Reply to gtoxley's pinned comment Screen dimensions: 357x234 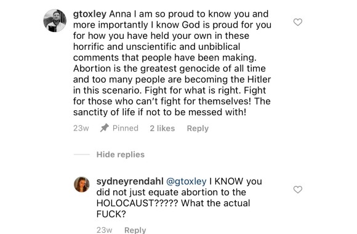point(198,129)
